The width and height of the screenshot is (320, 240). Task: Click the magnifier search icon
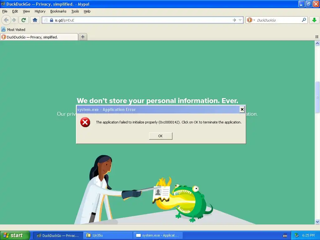coord(304,20)
